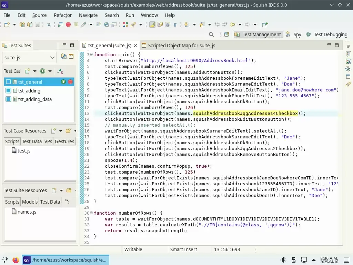Click the Launch AUT toolbar icon
The width and height of the screenshot is (353, 265).
(61, 24)
